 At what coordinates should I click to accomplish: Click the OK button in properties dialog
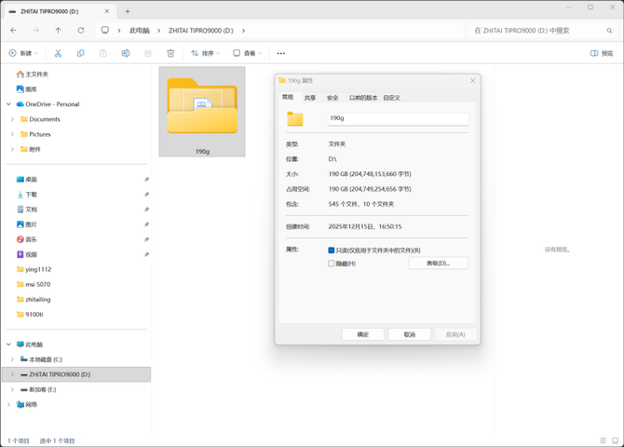363,334
